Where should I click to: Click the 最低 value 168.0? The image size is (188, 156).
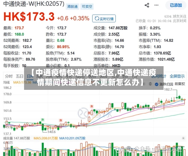(x=19, y=34)
